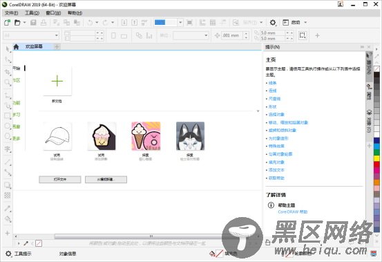The image size is (382, 262).
Task: Open the 帮助(H) menu
Action: pos(75,13)
